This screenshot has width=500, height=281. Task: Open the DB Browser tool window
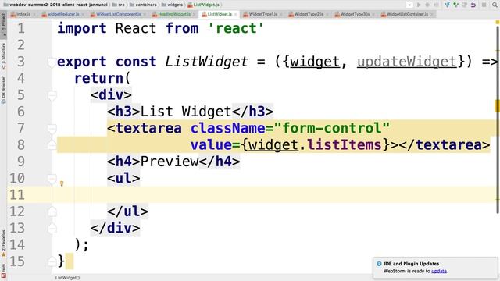coord(3,91)
